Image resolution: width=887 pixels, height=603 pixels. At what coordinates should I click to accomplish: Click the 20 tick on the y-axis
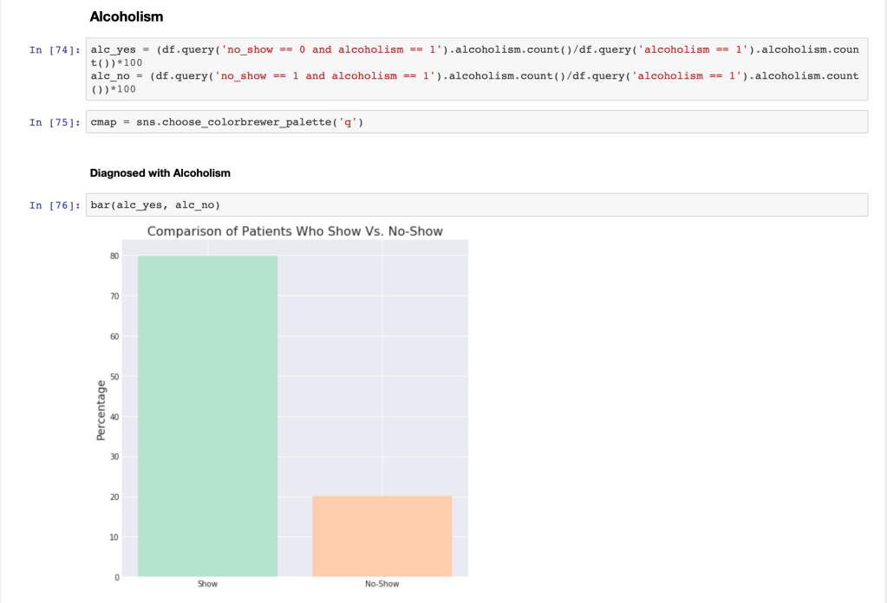(x=114, y=497)
